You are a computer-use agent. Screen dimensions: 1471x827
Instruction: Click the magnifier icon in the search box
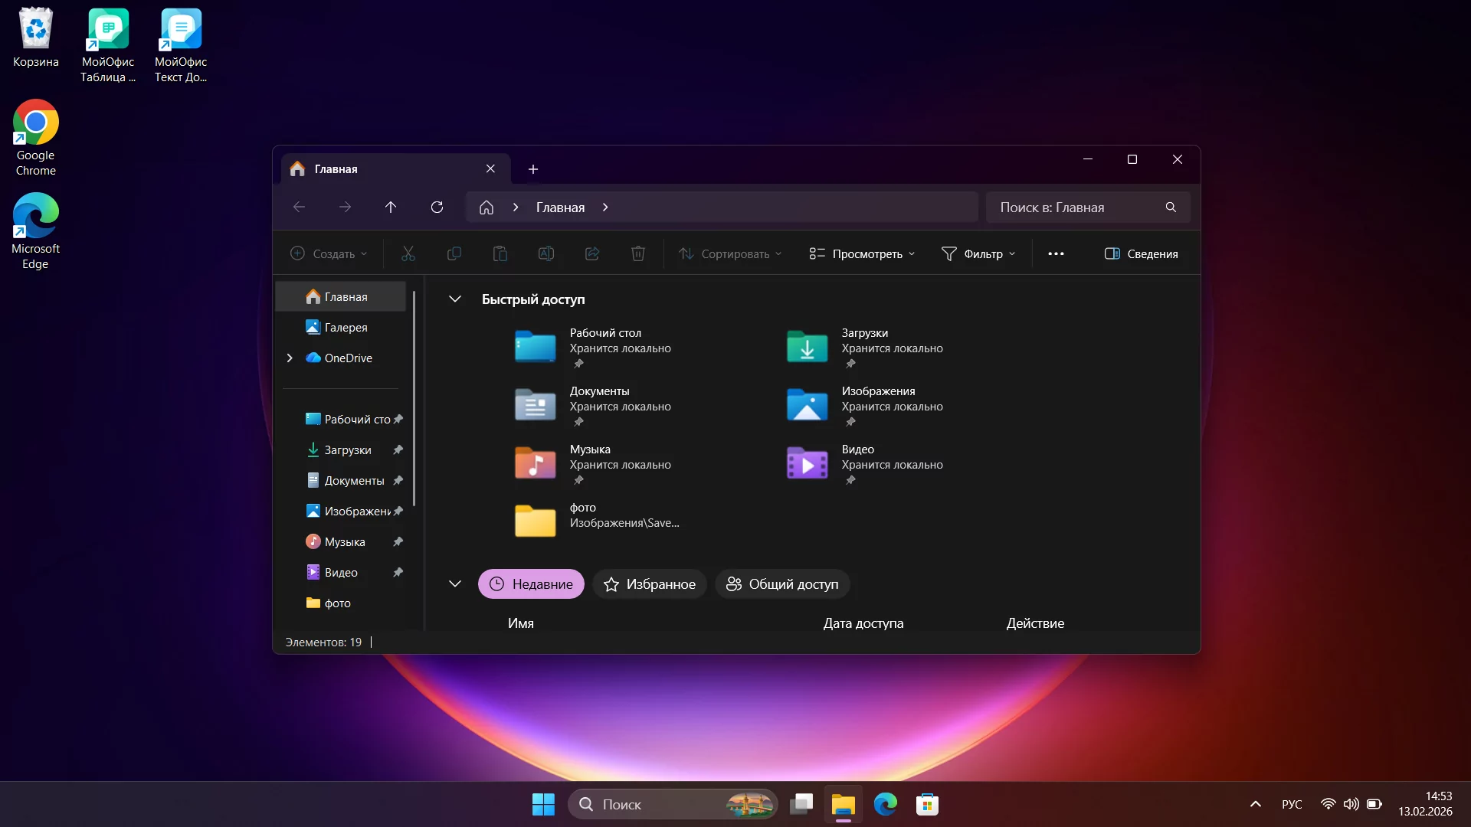[x=1171, y=207]
